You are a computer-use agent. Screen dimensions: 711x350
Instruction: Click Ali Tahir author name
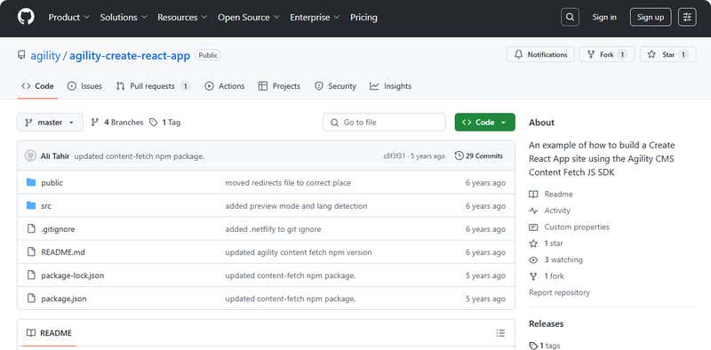(55, 156)
